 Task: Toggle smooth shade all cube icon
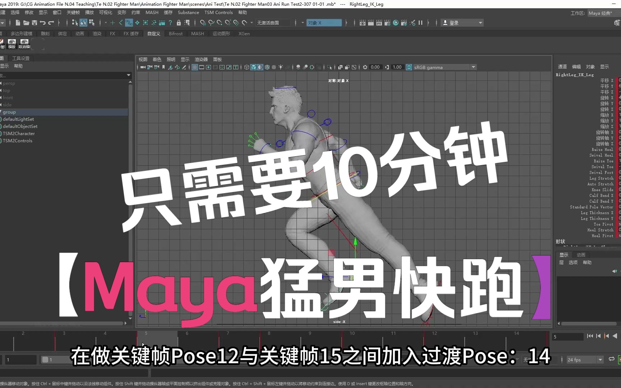253,67
